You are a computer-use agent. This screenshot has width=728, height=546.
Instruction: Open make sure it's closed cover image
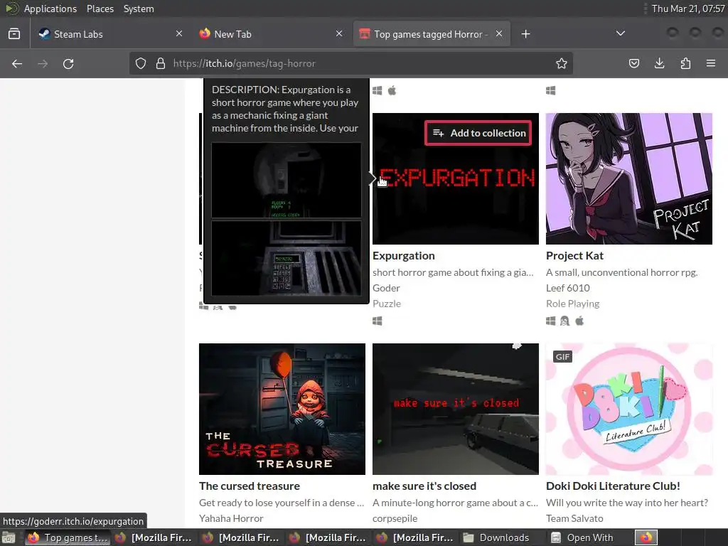(456, 409)
